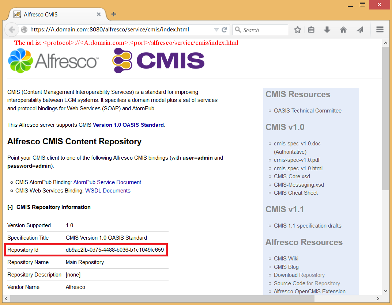
Task: Open Source Code for Repository link
Action: click(x=307, y=283)
